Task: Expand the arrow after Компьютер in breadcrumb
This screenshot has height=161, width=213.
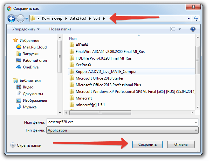Action: tap(66, 19)
